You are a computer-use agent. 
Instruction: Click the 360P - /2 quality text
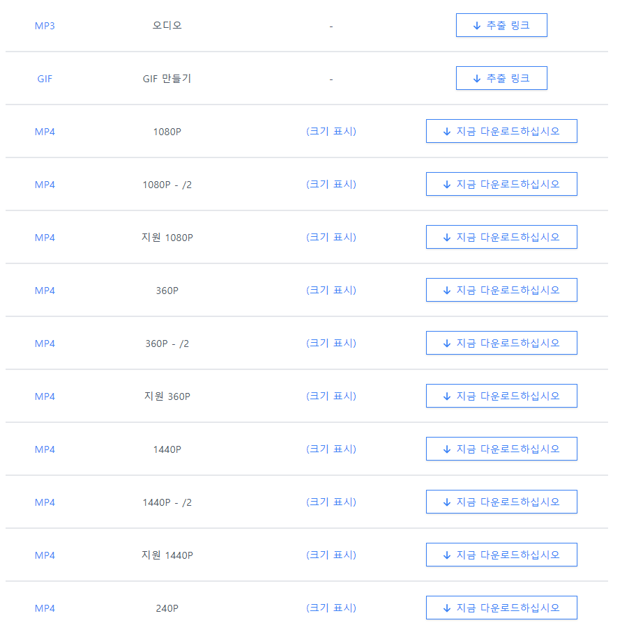pos(167,344)
